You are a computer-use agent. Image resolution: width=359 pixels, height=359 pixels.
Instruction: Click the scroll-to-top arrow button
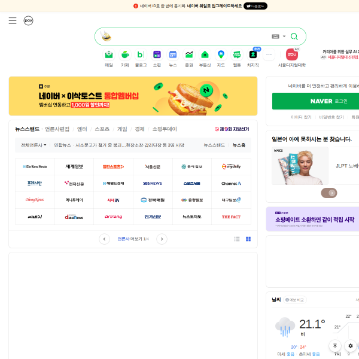(335, 346)
